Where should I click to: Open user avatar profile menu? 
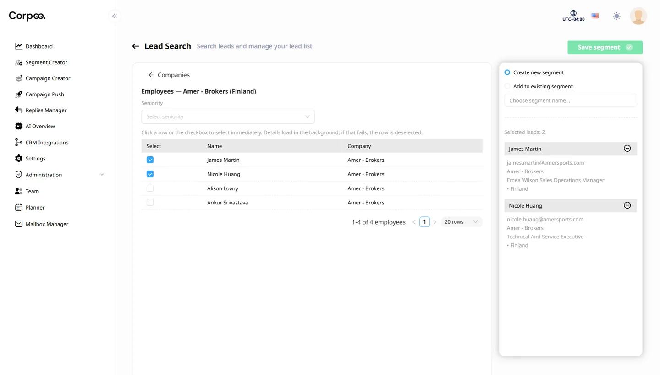pyautogui.click(x=638, y=16)
